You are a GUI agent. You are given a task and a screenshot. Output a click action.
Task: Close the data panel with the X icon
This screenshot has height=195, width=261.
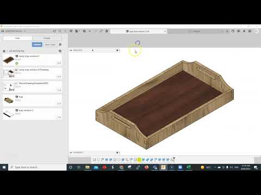(x=65, y=31)
